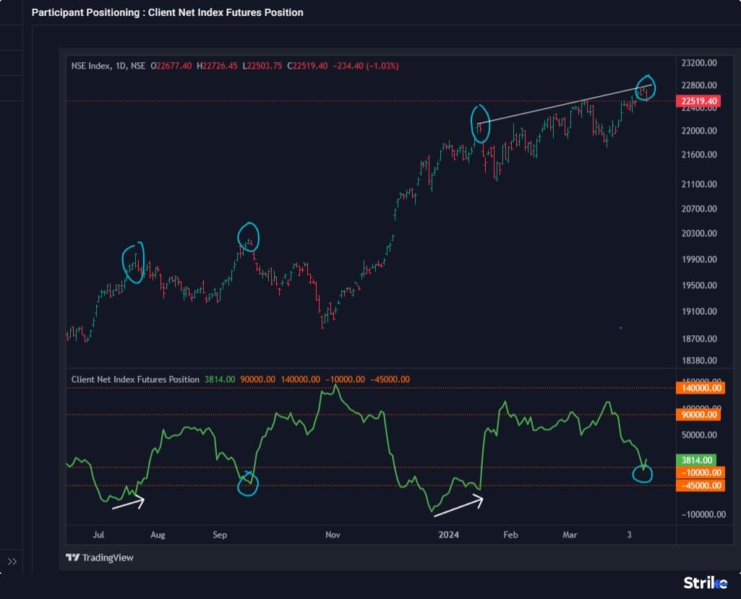Select the orange 140000.00 level label
Image resolution: width=741 pixels, height=599 pixels.
699,388
